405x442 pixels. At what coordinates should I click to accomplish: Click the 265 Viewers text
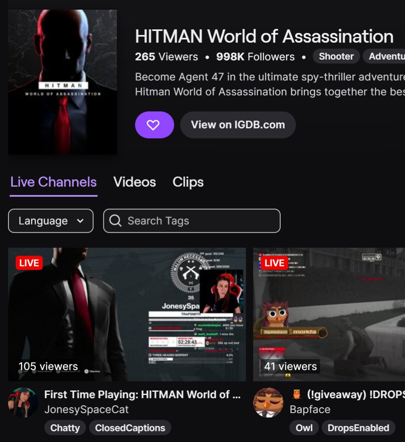166,57
